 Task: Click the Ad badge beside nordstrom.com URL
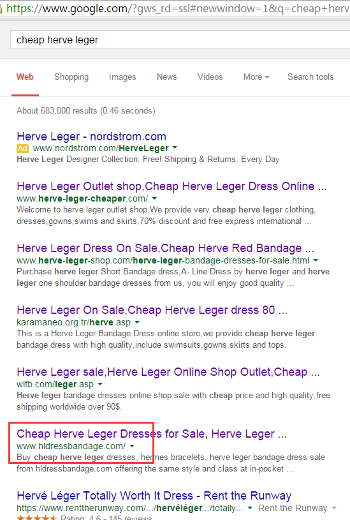click(x=22, y=148)
